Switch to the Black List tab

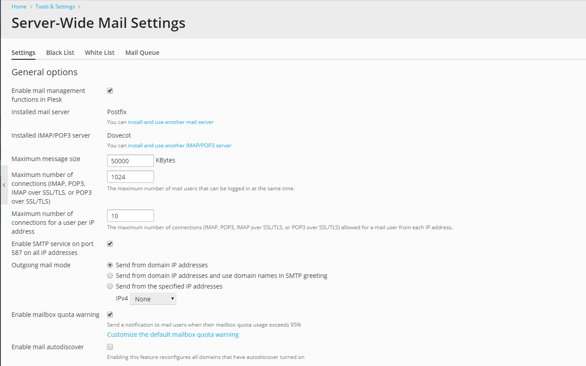60,53
